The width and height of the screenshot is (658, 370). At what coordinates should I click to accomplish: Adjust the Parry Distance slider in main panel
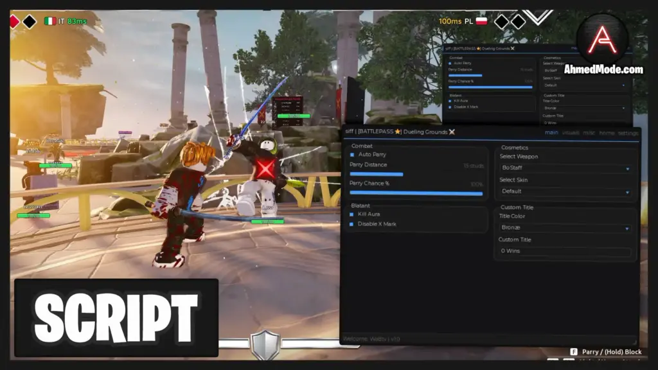[416, 173]
